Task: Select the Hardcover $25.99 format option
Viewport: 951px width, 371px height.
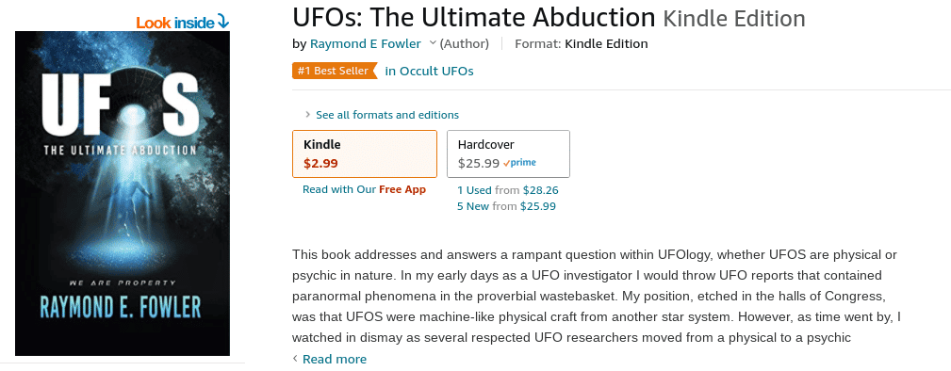Action: pos(508,154)
